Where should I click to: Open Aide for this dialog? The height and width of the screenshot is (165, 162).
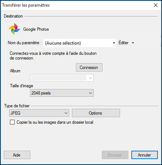pyautogui.click(x=17, y=155)
